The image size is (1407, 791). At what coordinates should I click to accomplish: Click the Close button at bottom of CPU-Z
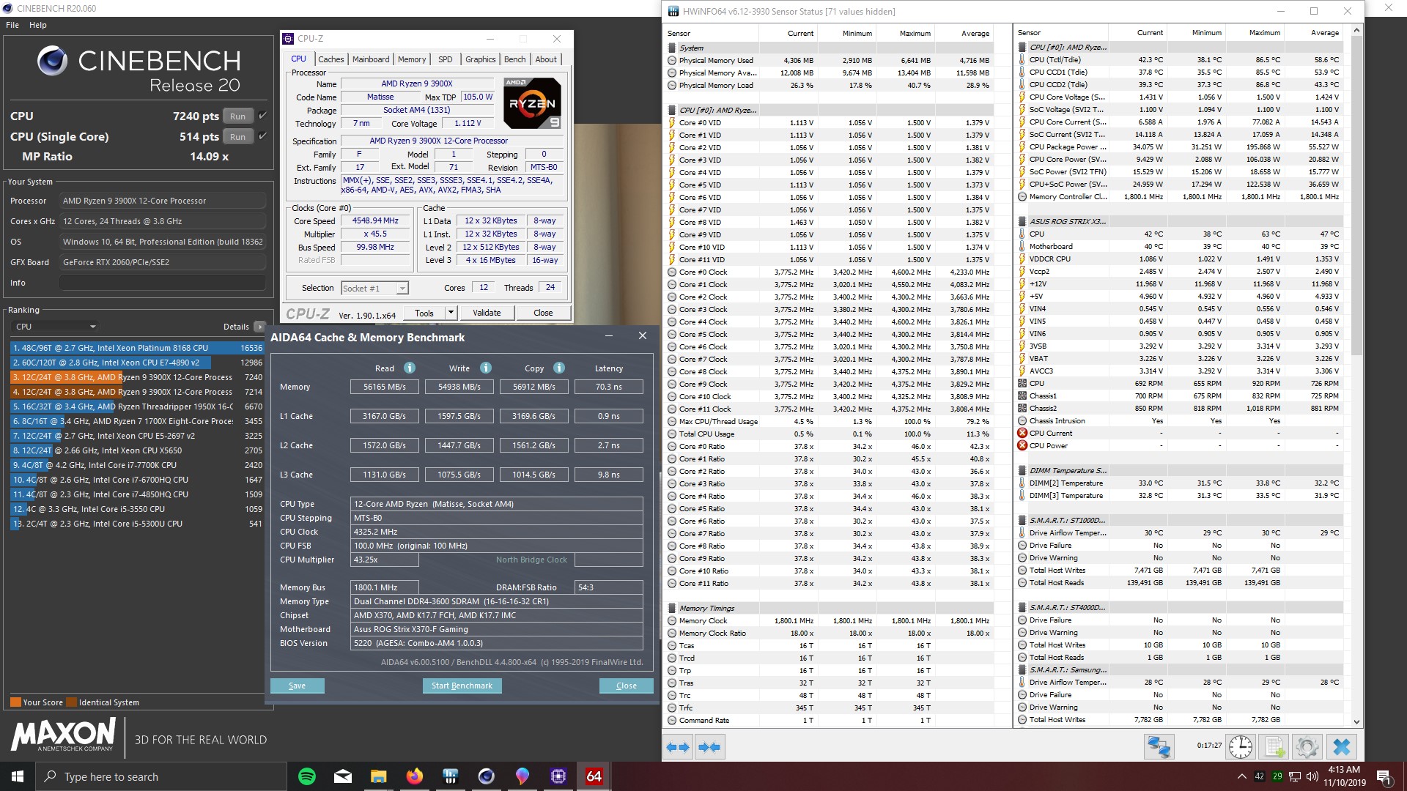click(543, 313)
